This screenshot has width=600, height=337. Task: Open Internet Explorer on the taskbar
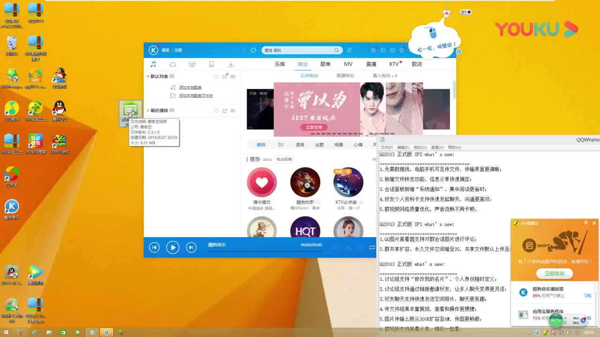[x=35, y=332]
